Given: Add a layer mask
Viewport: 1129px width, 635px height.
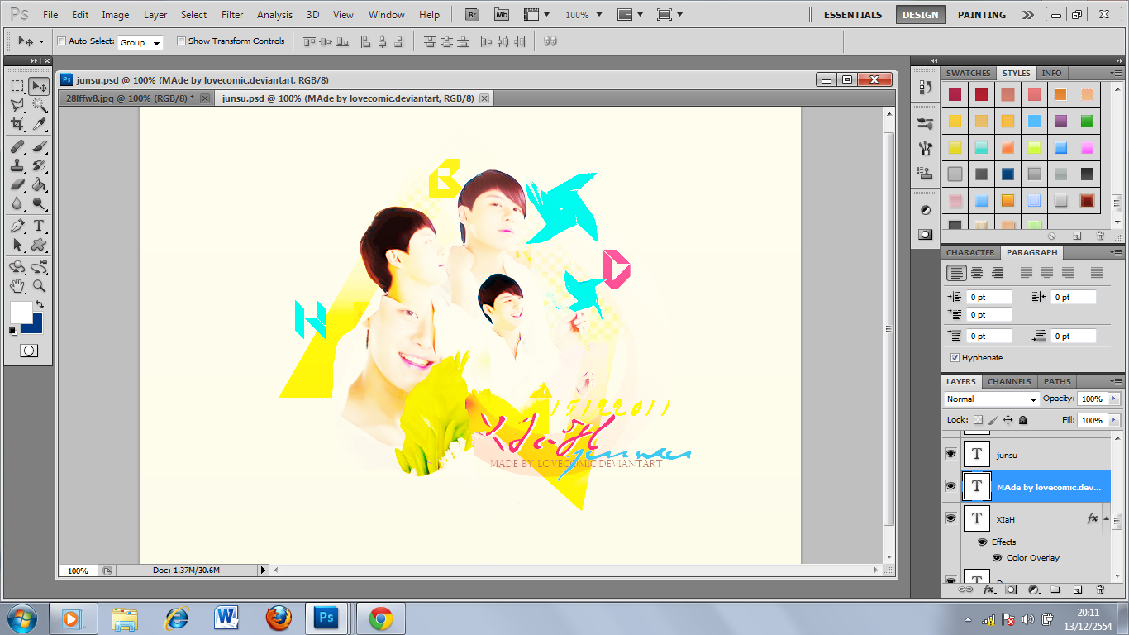Looking at the screenshot, I should point(1011,590).
